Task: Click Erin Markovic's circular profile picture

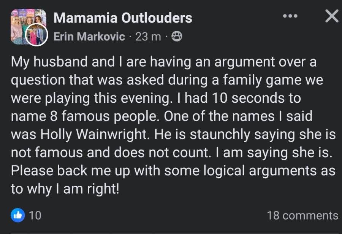Action: click(36, 35)
